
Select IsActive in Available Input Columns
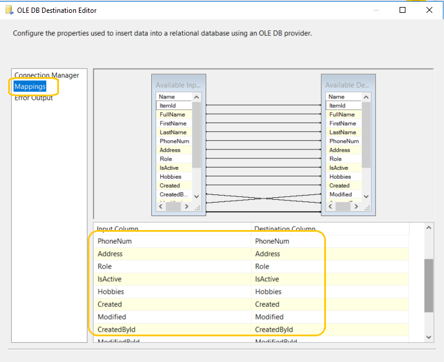(174, 168)
